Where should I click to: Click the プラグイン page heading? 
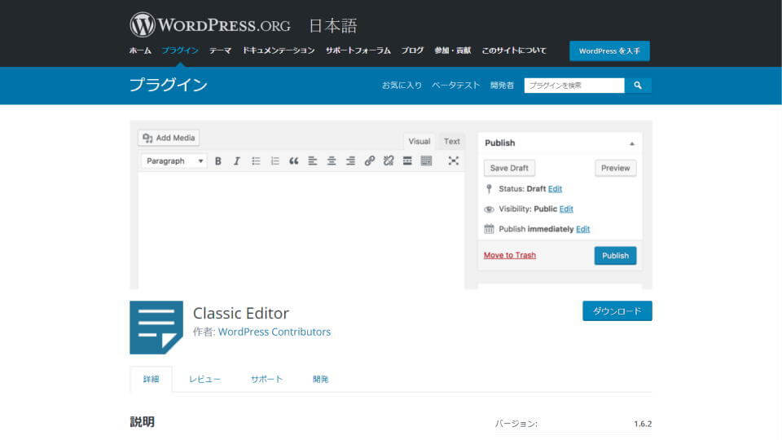coord(168,85)
